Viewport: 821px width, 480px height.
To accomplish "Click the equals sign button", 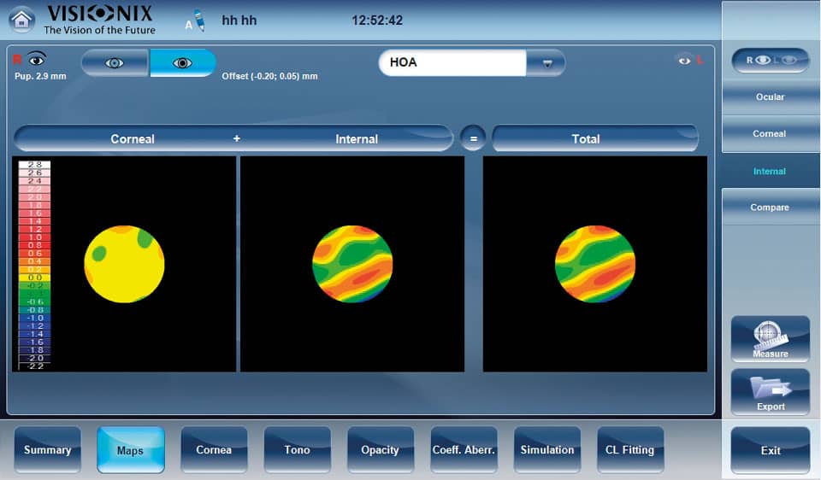I will tap(473, 138).
